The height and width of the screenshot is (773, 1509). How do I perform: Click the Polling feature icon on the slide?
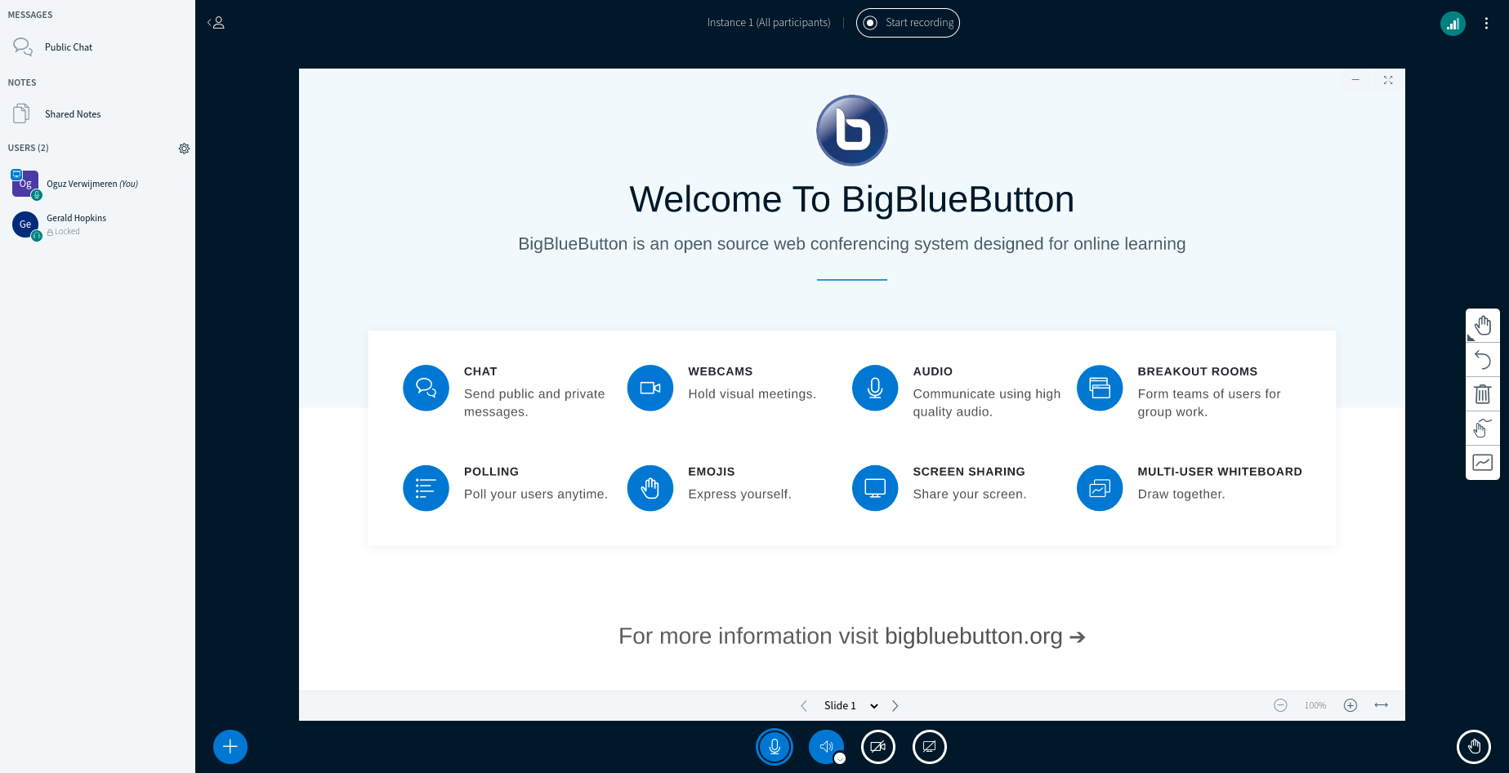tap(426, 488)
